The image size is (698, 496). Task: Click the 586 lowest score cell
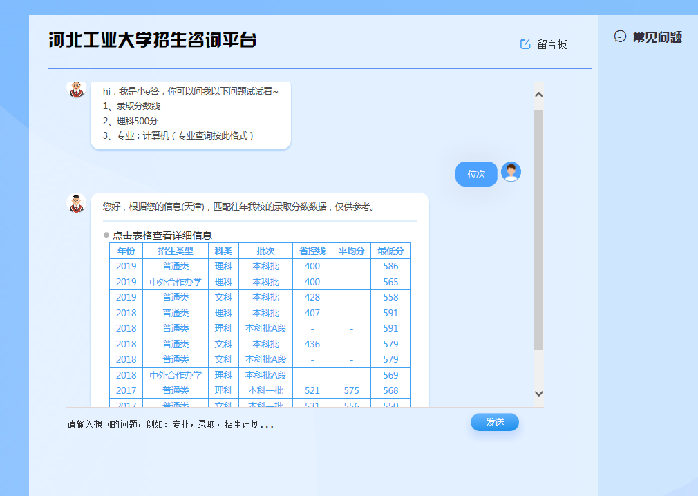pyautogui.click(x=390, y=266)
